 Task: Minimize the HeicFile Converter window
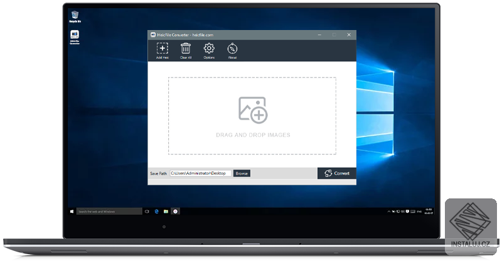point(319,35)
